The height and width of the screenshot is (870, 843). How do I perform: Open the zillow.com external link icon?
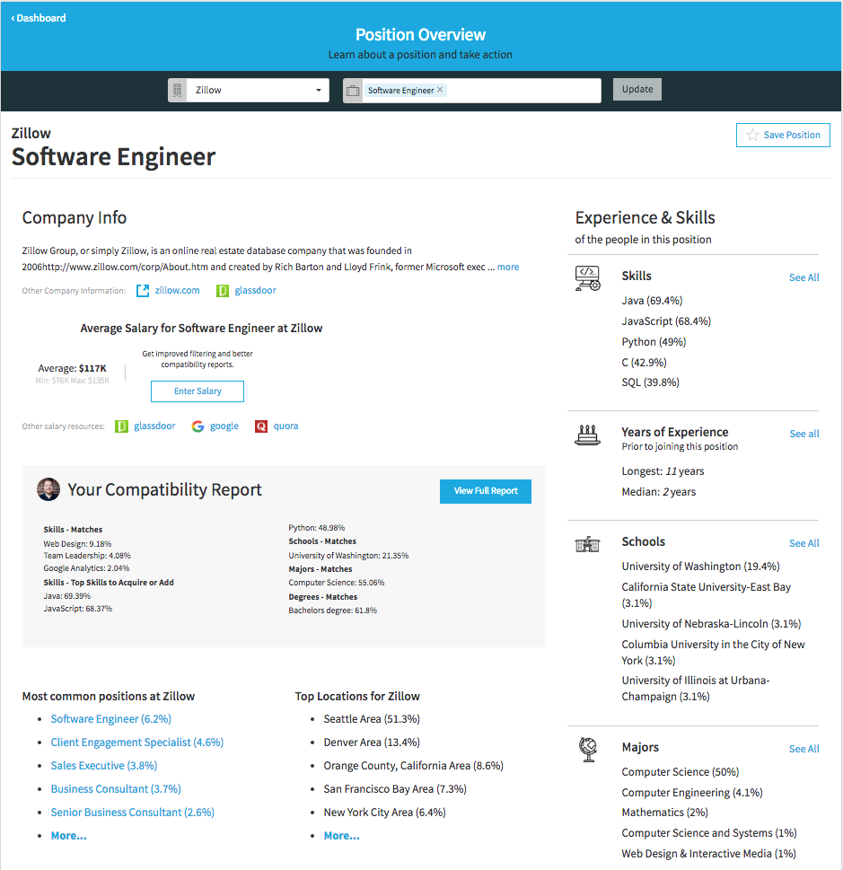click(x=143, y=290)
